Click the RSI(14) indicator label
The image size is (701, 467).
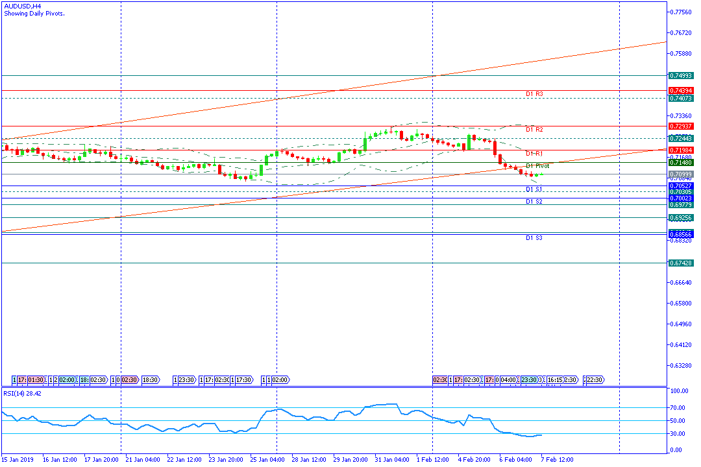tap(19, 393)
